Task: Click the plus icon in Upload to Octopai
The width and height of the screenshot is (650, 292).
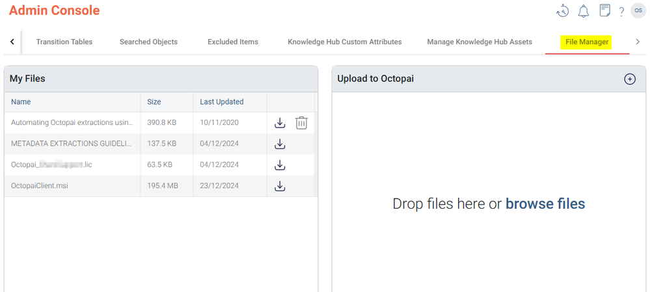Action: point(630,79)
